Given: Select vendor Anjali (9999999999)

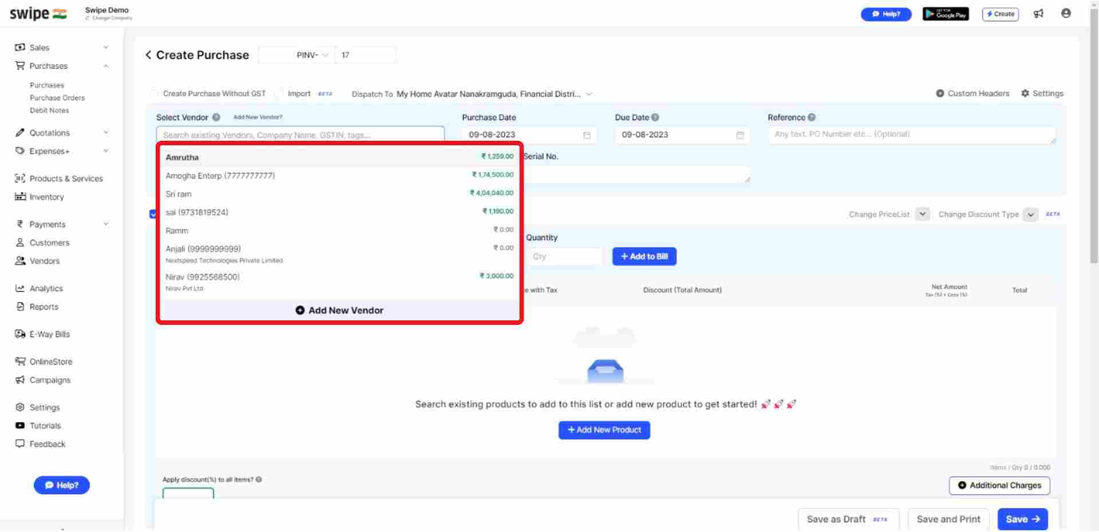Looking at the screenshot, I should pos(339,253).
